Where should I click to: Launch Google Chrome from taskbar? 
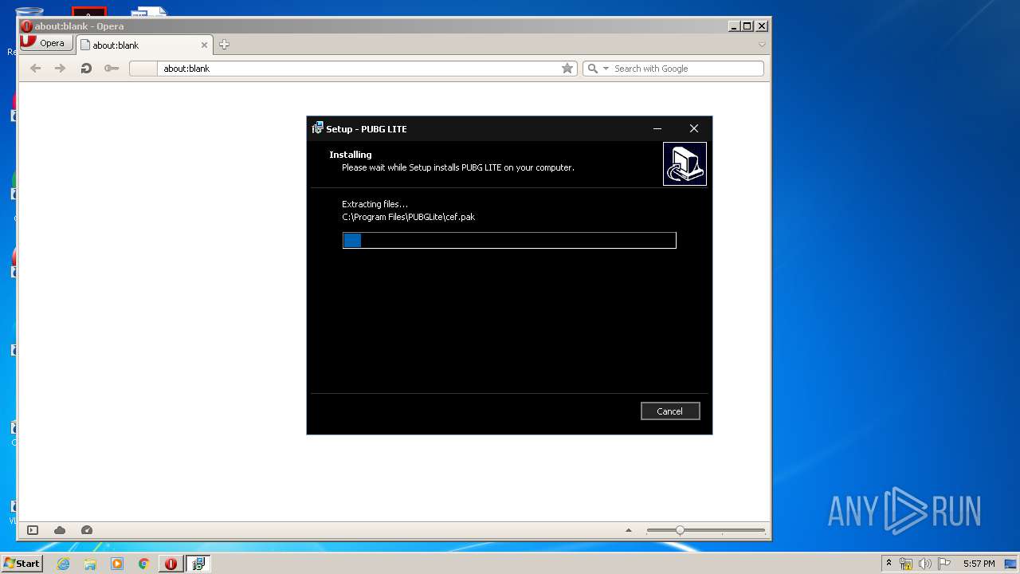144,564
